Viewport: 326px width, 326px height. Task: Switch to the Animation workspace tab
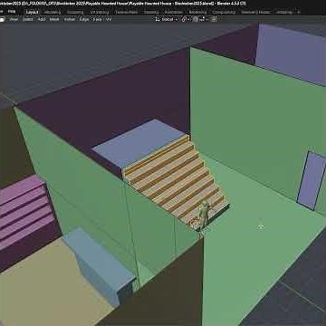pos(174,12)
